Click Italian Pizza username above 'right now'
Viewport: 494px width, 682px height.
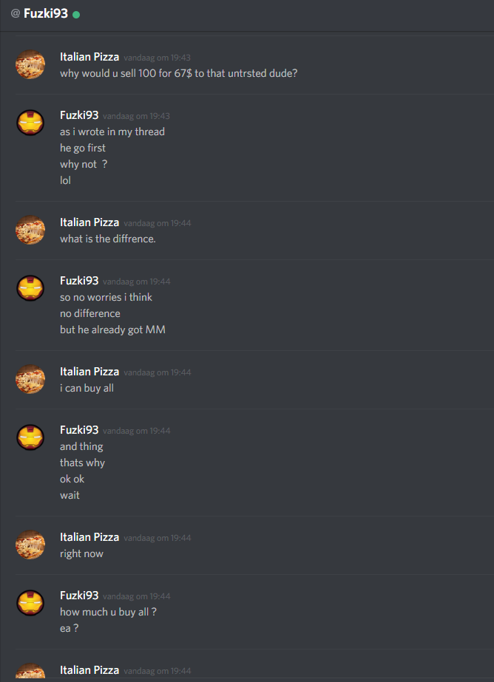(x=89, y=537)
